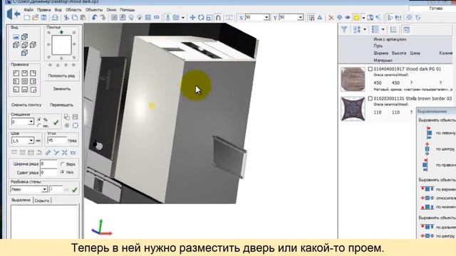Click the filter funnel icon in the catalog panel
The height and width of the screenshot is (256, 456).
tap(344, 29)
